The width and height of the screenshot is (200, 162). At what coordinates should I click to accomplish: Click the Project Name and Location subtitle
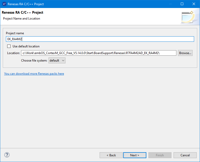pos(22,19)
